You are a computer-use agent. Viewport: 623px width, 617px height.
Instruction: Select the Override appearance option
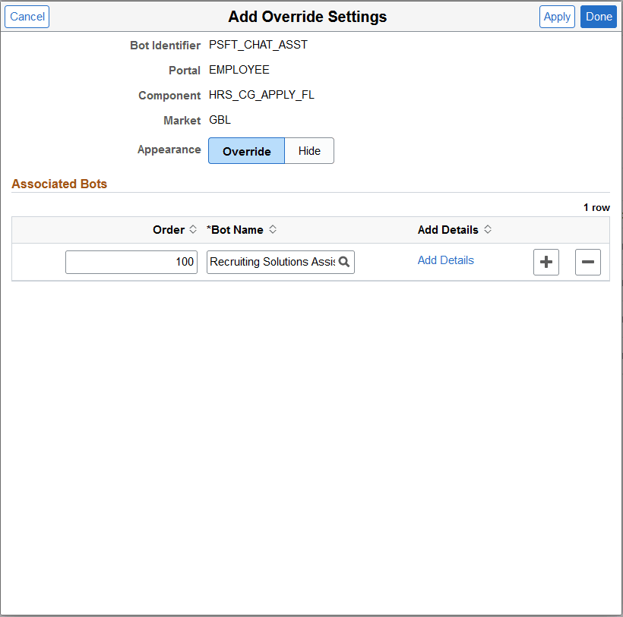[246, 150]
